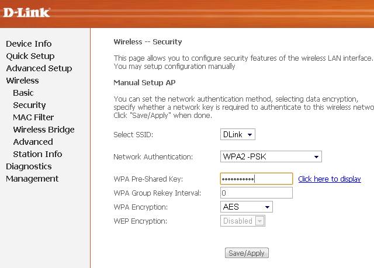Open Management section
The height and width of the screenshot is (268, 374).
[x=32, y=179]
